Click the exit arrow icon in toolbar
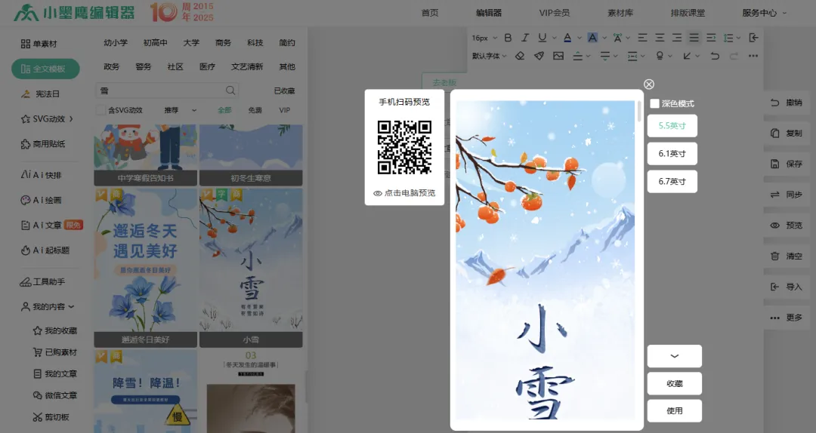Viewport: 816px width, 433px height. (x=753, y=38)
